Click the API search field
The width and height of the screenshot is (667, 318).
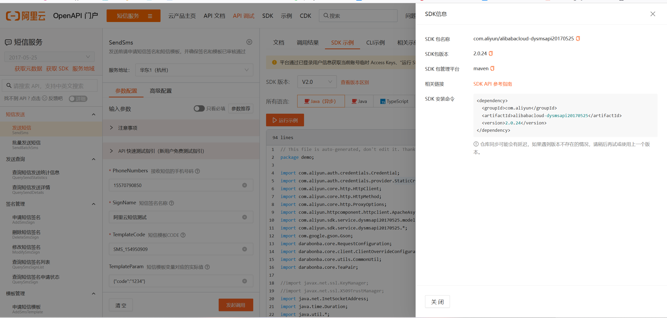tap(50, 86)
